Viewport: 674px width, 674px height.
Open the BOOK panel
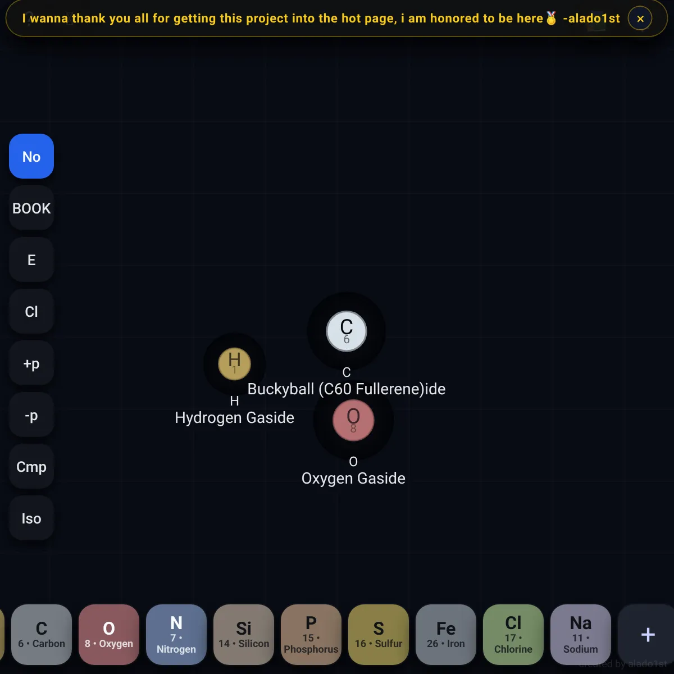(31, 208)
